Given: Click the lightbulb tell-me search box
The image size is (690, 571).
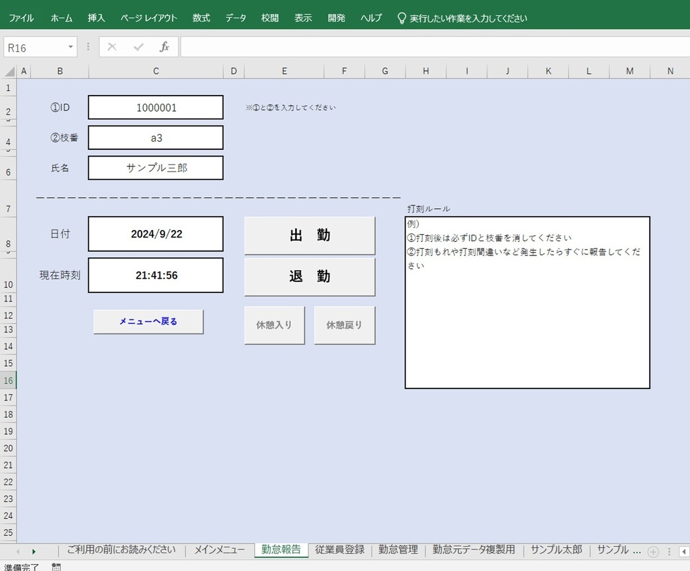Looking at the screenshot, I should (463, 18).
